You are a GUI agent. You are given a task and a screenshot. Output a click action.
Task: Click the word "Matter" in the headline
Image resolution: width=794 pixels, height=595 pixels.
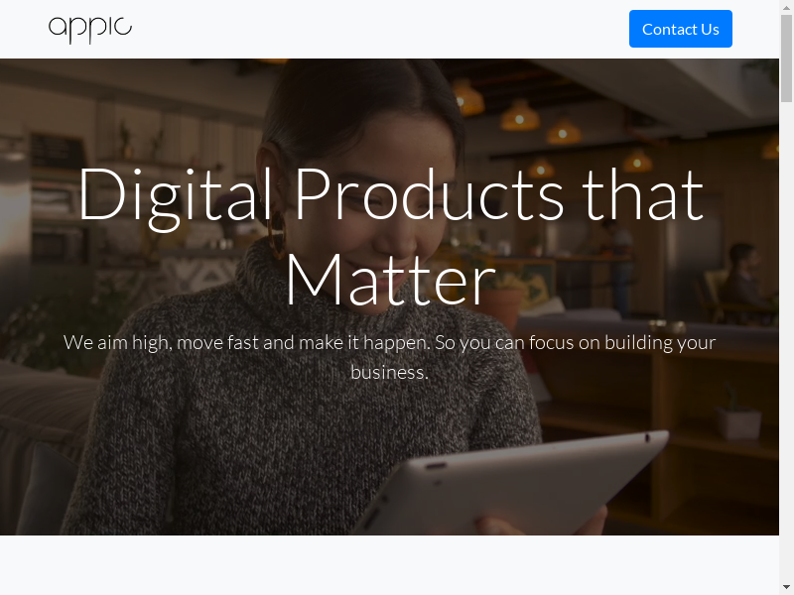pyautogui.click(x=389, y=280)
